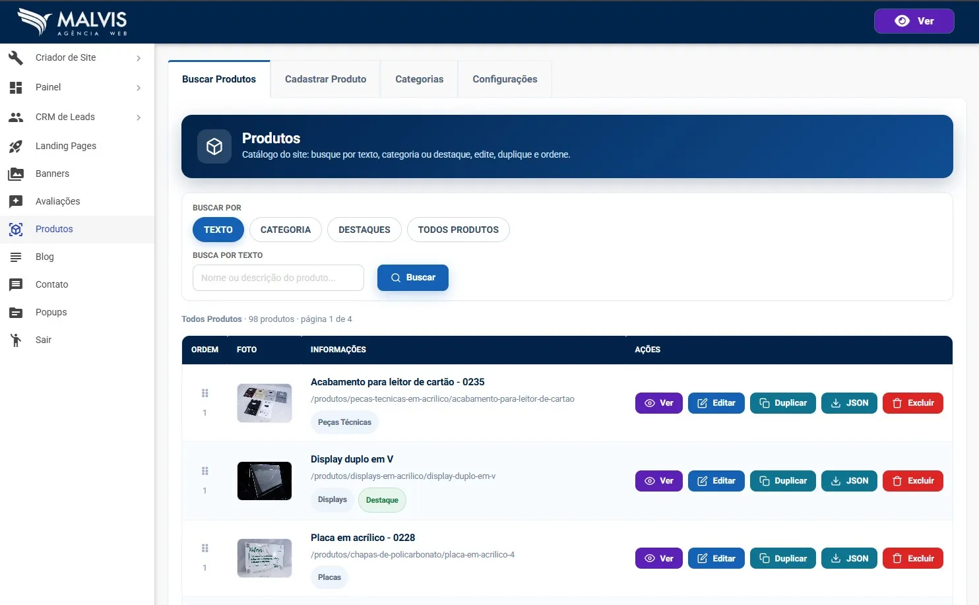Edit the Acabamento para leitor de cartão product
Screen dimensions: 979x605
coord(716,403)
